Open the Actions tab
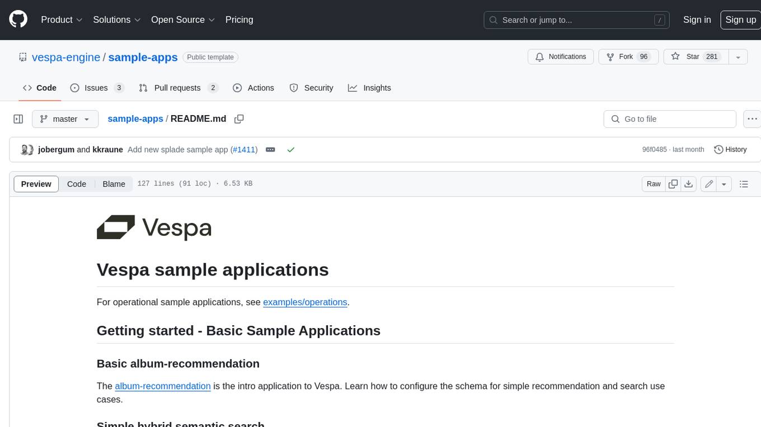Image resolution: width=761 pixels, height=427 pixels. pos(253,88)
